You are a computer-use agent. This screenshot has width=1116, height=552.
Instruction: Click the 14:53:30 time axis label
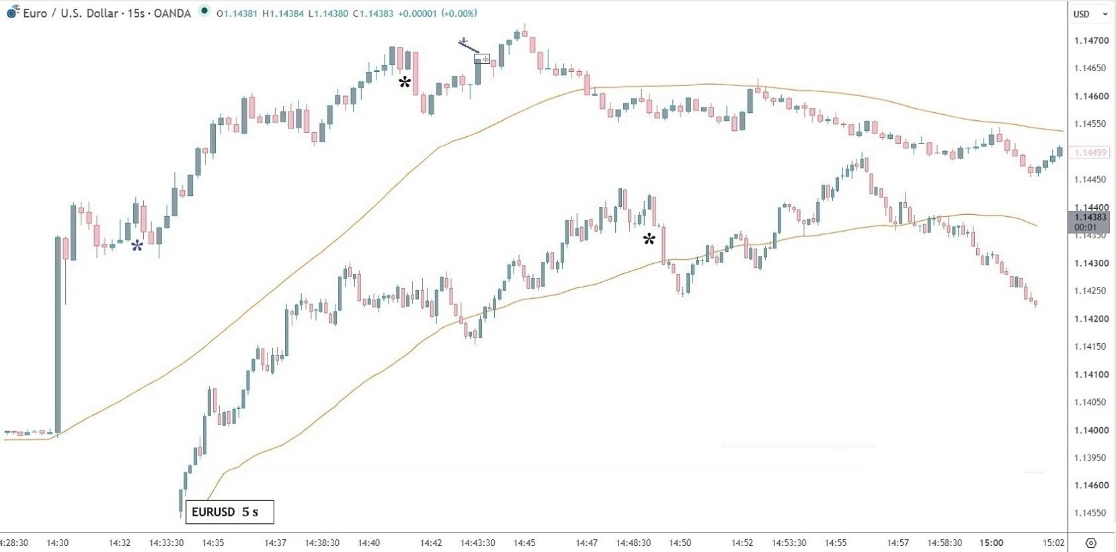(789, 543)
